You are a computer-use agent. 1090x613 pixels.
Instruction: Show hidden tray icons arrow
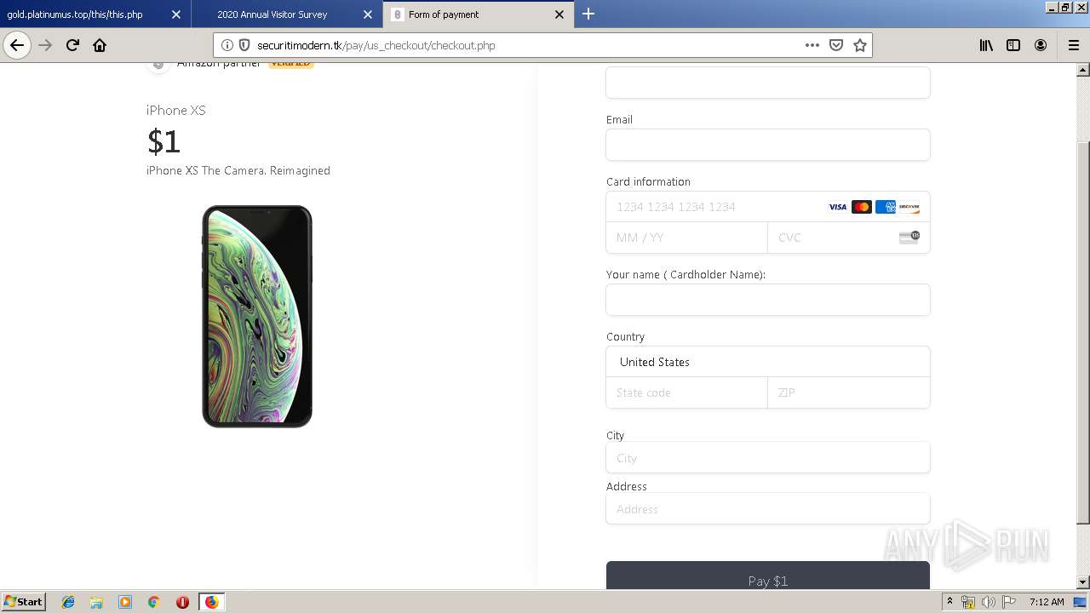point(949,602)
